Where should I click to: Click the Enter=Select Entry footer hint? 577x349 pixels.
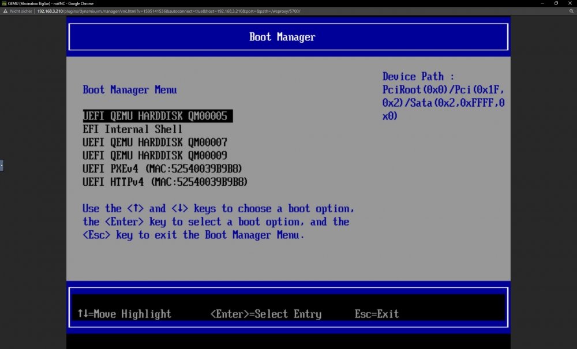click(x=265, y=314)
